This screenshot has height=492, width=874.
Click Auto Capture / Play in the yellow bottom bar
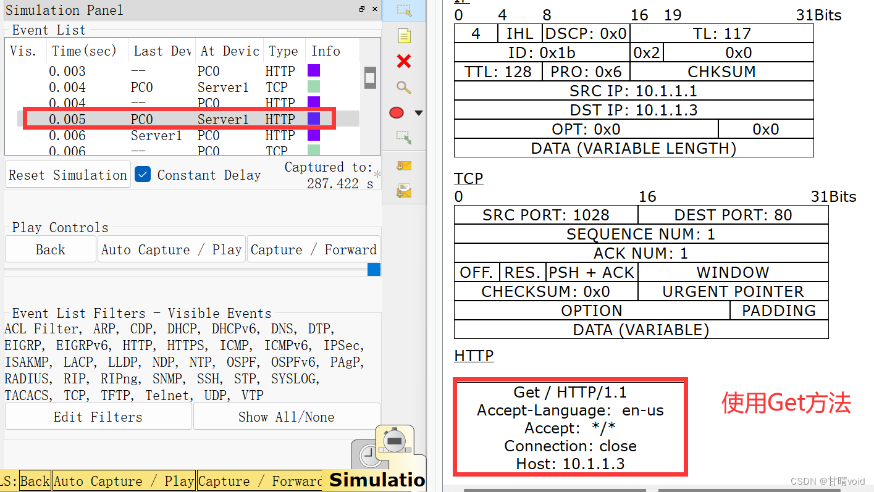point(124,481)
